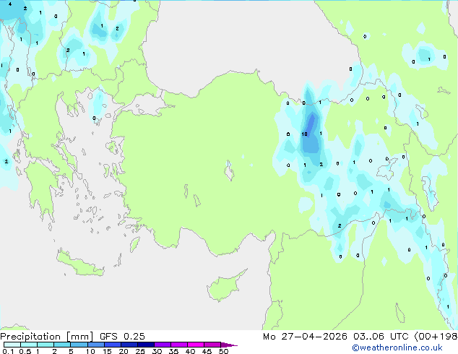Click the "4" precipitation value on the map
Screen dimensions: 458x354
click(x=10, y=4)
